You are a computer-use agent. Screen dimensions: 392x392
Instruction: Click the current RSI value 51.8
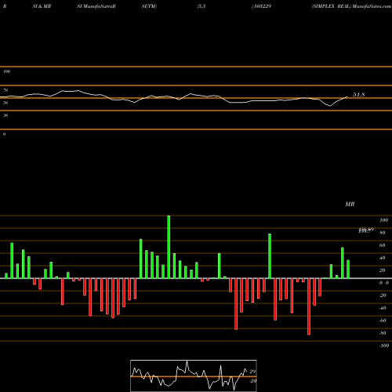coord(358,95)
